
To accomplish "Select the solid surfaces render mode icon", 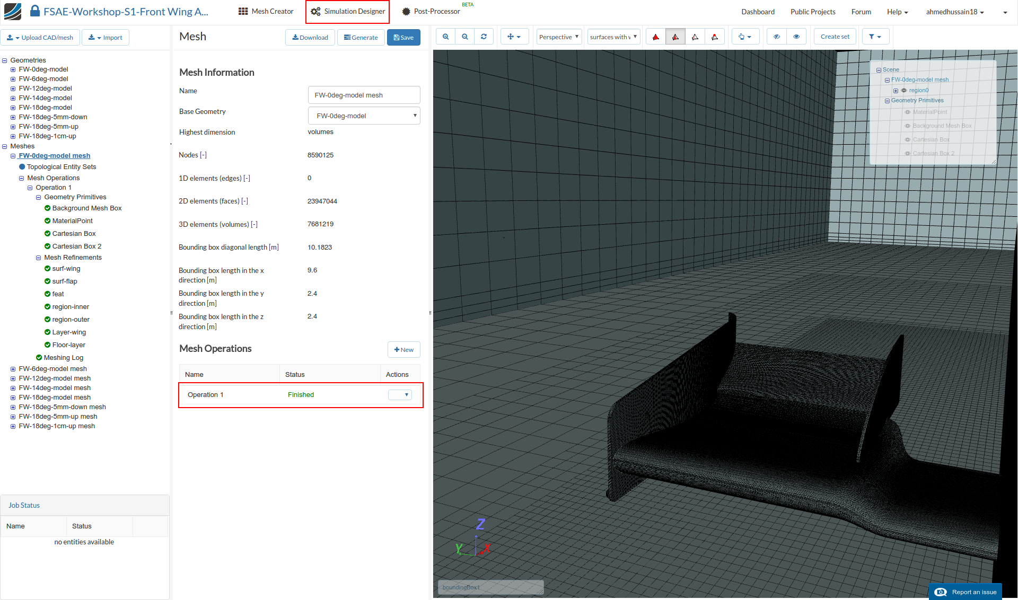I will 656,37.
